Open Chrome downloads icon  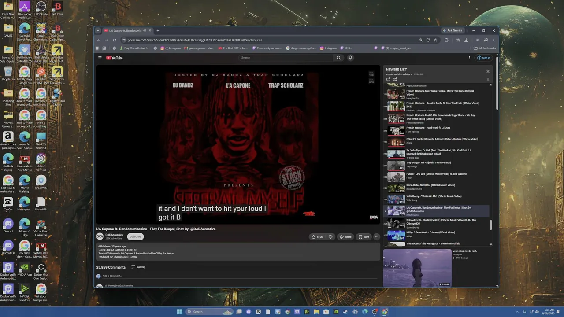[466, 40]
